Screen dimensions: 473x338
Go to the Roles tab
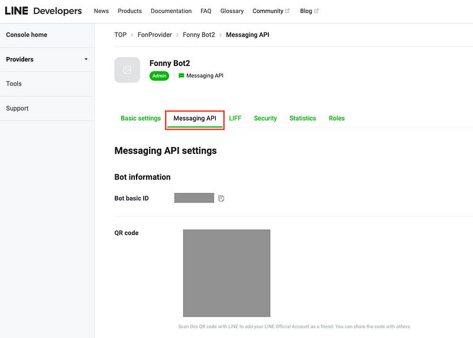pyautogui.click(x=336, y=119)
